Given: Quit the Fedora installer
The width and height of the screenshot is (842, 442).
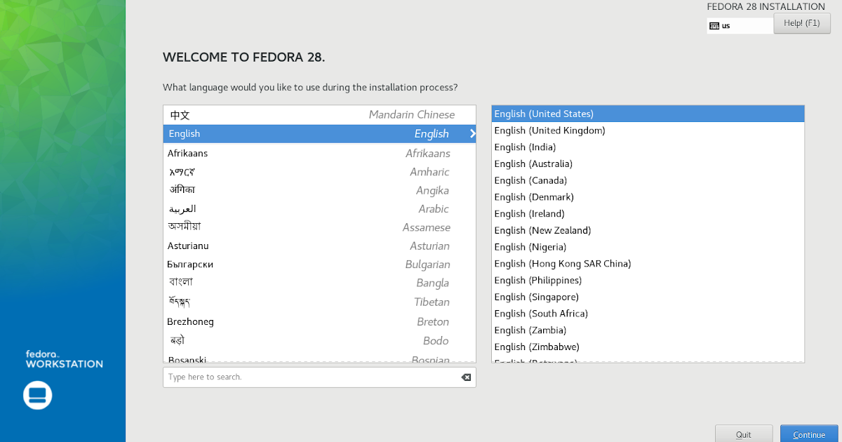Looking at the screenshot, I should pyautogui.click(x=744, y=434).
